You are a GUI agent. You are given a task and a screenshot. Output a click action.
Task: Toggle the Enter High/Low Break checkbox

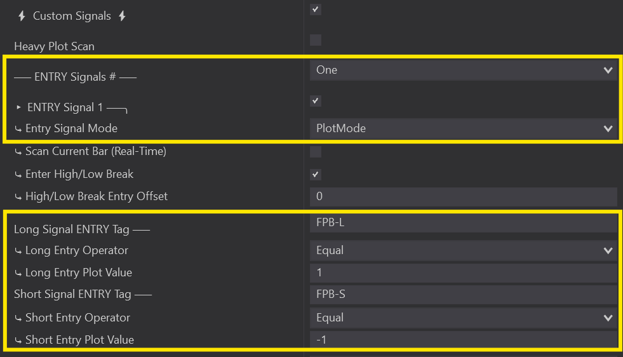[x=316, y=175]
